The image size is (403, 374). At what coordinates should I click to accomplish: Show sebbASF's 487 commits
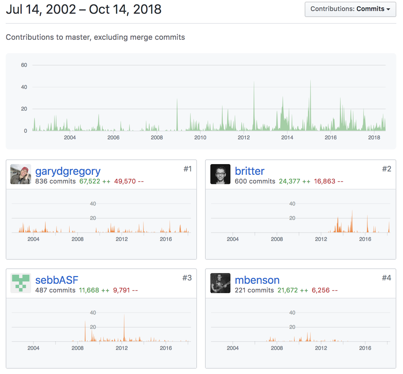click(56, 290)
